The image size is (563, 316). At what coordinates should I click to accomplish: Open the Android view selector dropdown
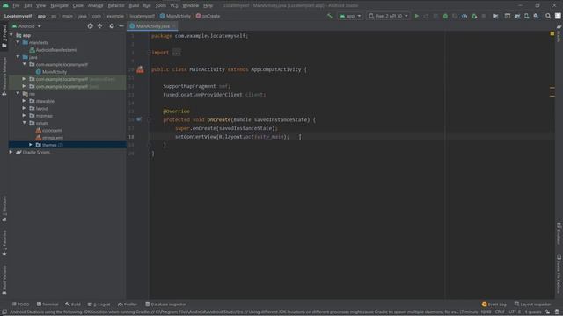click(26, 26)
